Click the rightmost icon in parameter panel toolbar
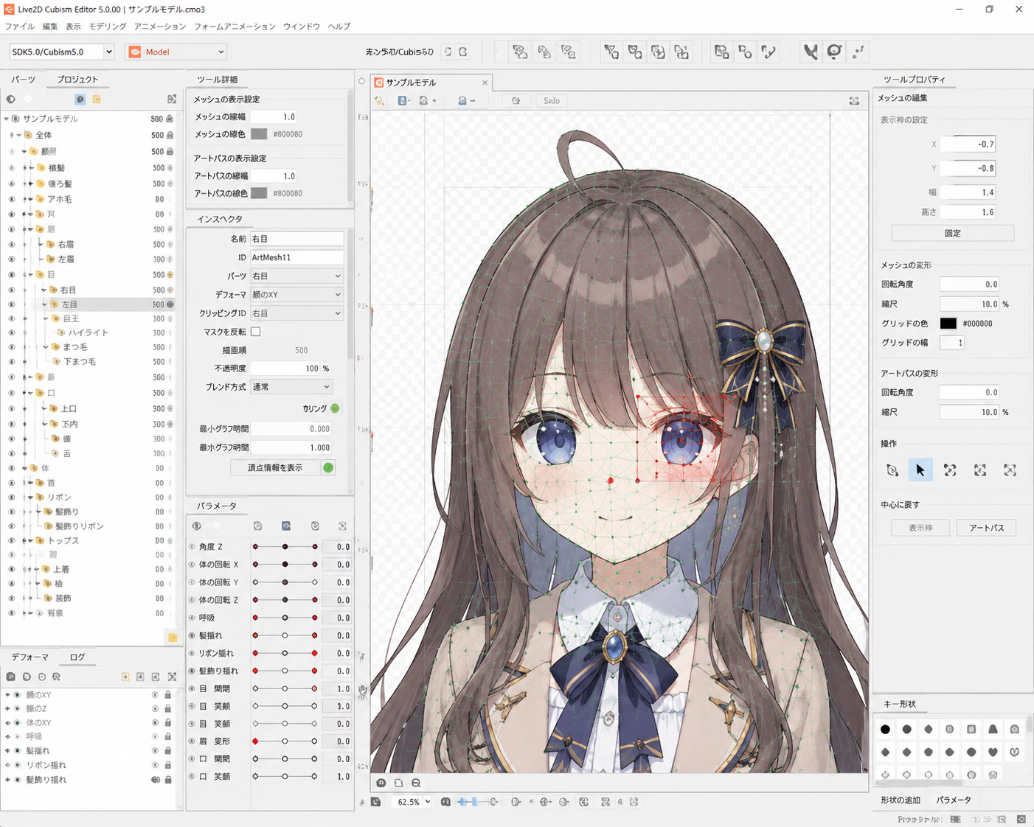 click(x=342, y=526)
